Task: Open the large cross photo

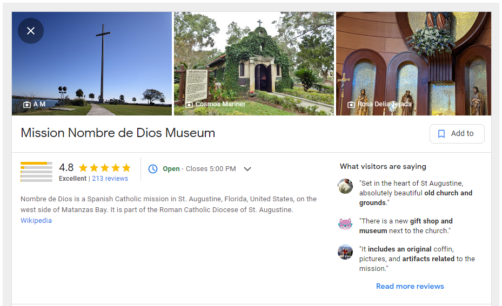Action: pyautogui.click(x=92, y=64)
